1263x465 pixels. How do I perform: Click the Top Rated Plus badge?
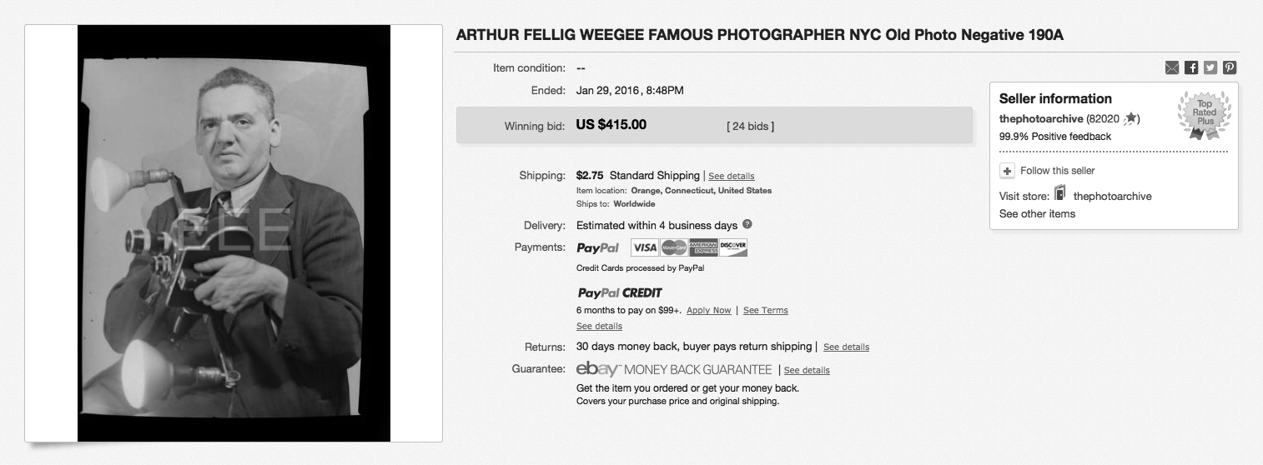[1205, 115]
